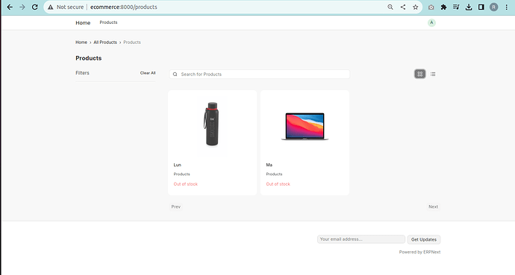515x275 pixels.
Task: Open the zoom magnifier icon in address bar
Action: coord(390,7)
